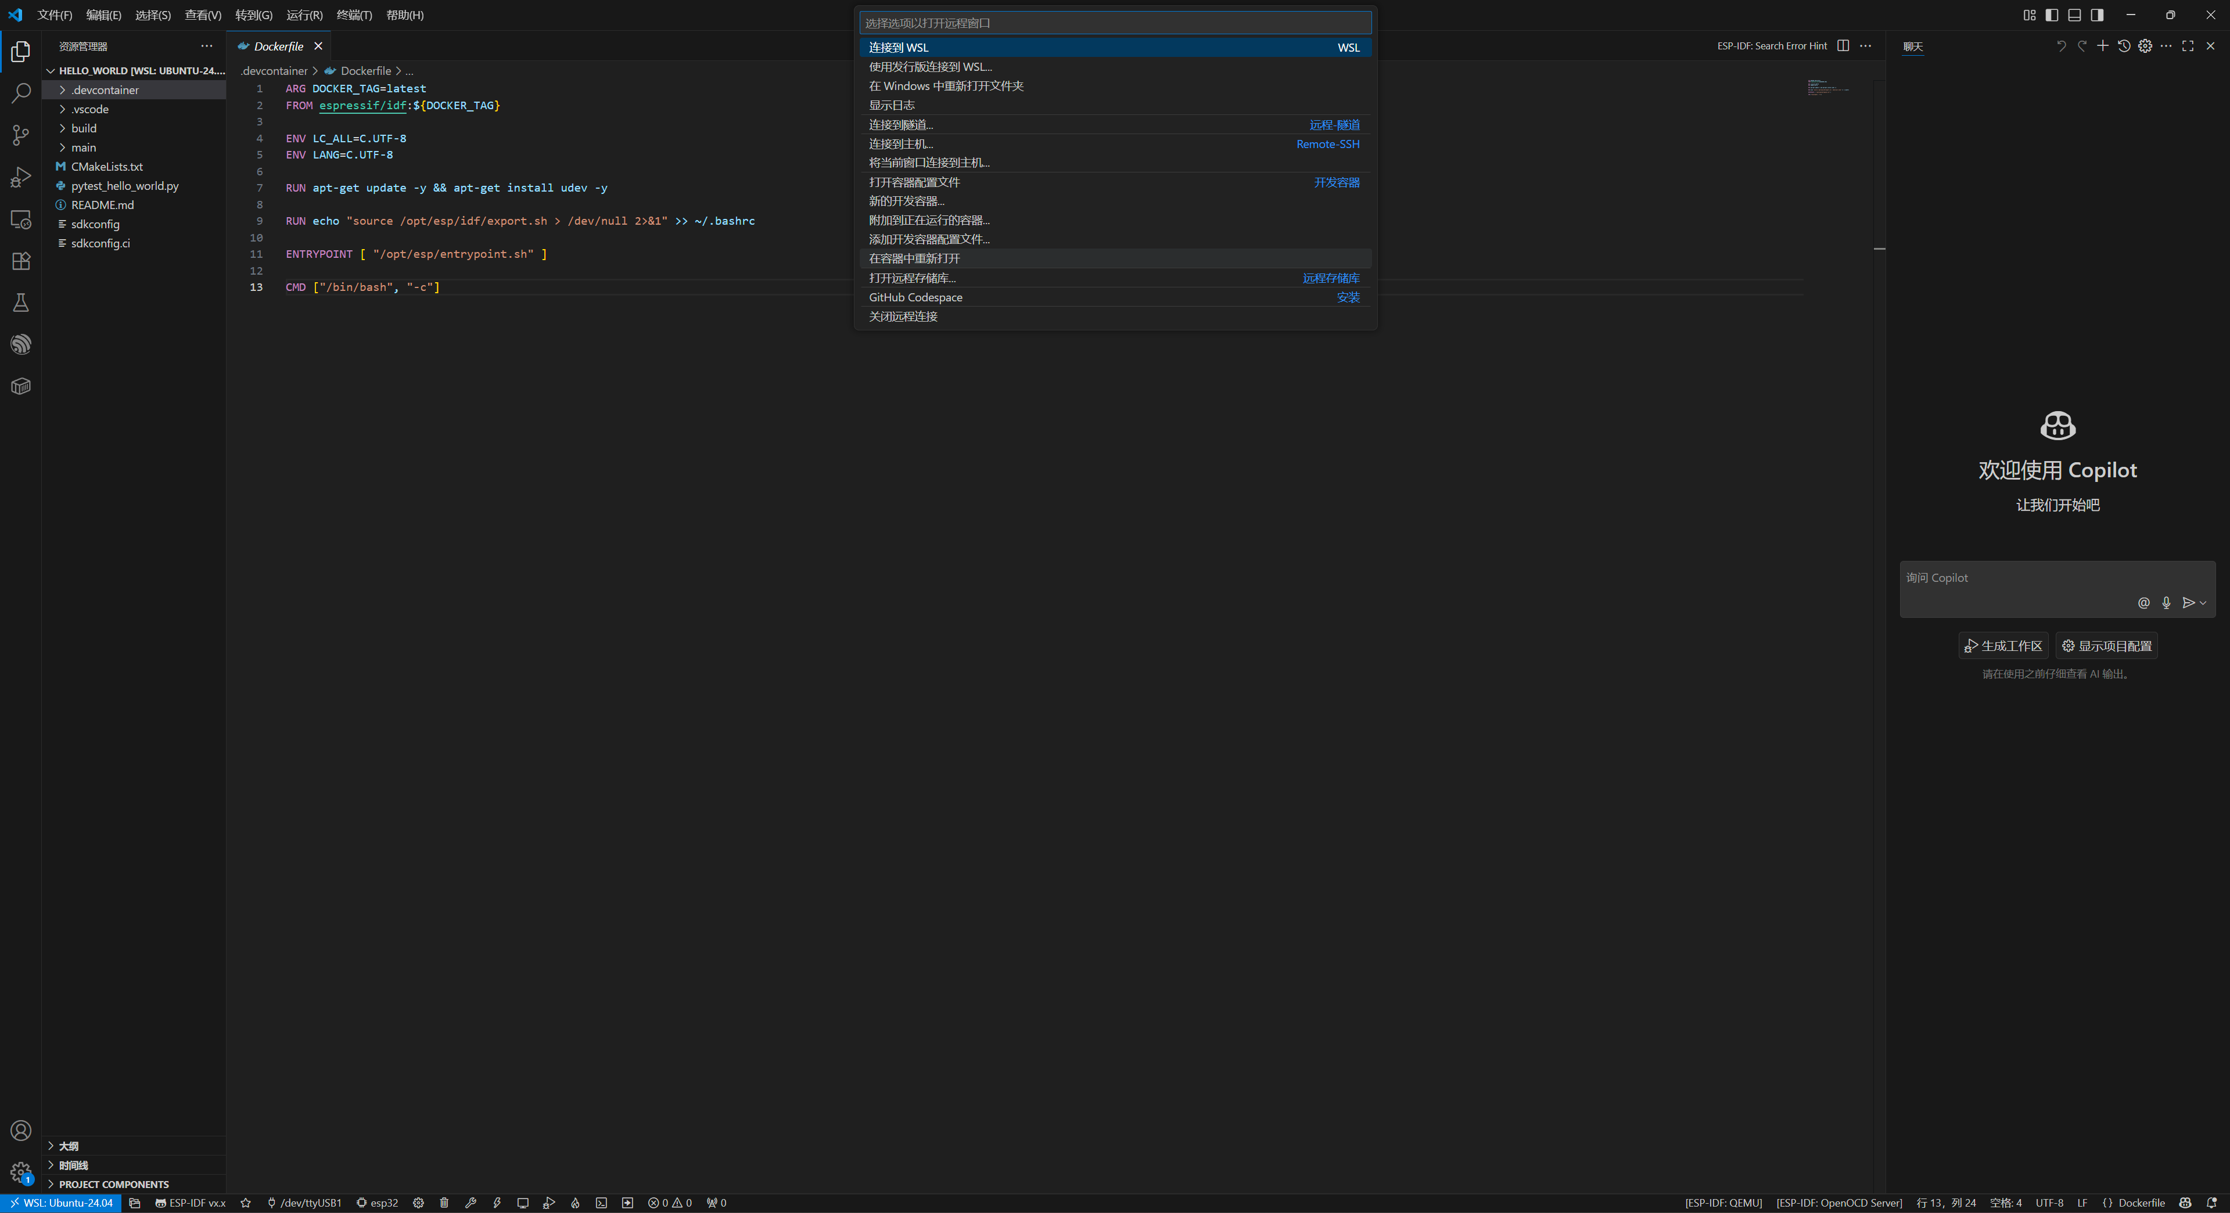The image size is (2230, 1213).
Task: Open the 终端(T) menu
Action: [354, 15]
